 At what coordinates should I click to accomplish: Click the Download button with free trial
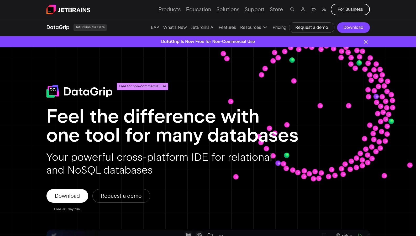click(67, 196)
